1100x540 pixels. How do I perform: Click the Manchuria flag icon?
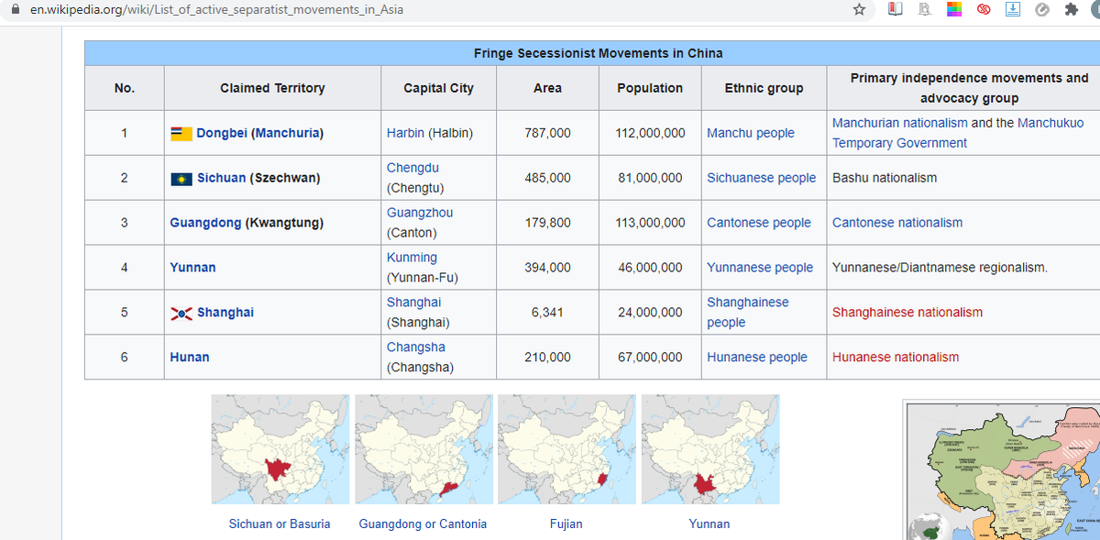[181, 134]
